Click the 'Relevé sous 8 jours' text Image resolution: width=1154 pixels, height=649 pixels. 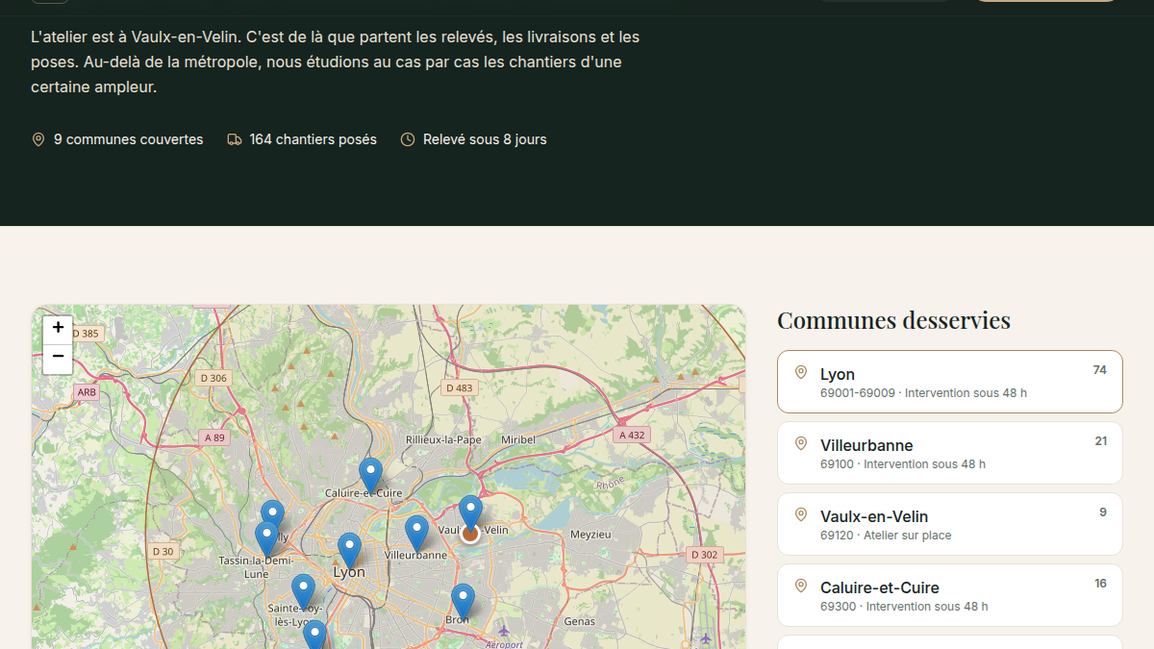pyautogui.click(x=485, y=139)
